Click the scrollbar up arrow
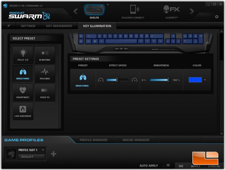 coord(222,31)
